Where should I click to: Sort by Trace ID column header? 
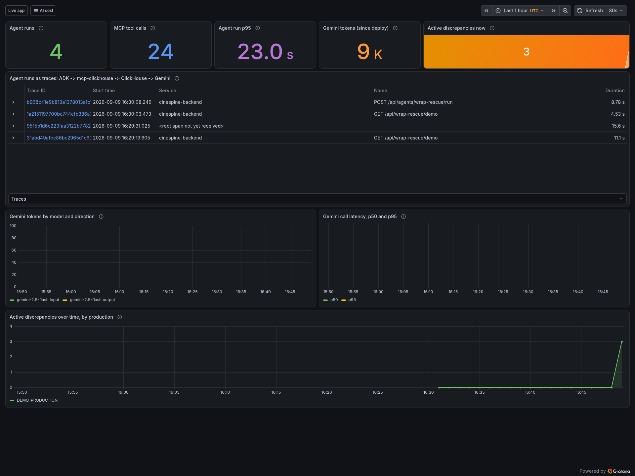click(36, 91)
